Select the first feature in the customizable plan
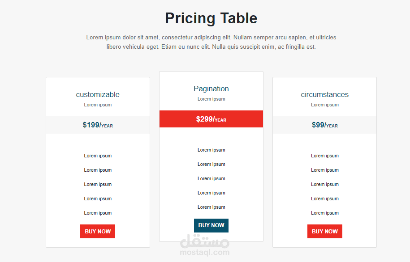This screenshot has height=262, width=410. tap(98, 156)
